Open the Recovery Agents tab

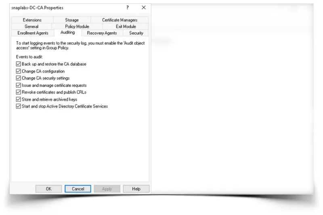[102, 33]
